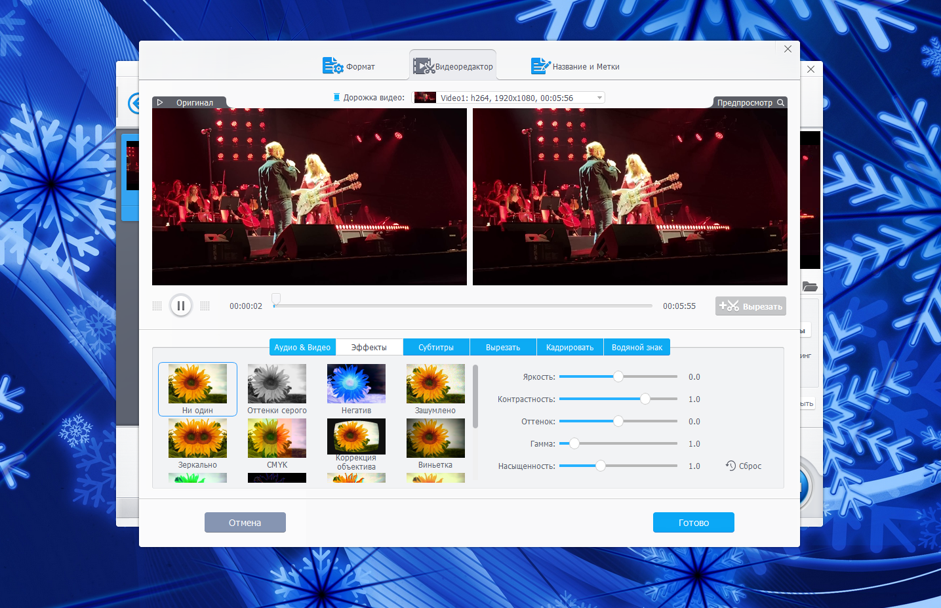
Task: Click the Сброс reset icon
Action: [731, 466]
